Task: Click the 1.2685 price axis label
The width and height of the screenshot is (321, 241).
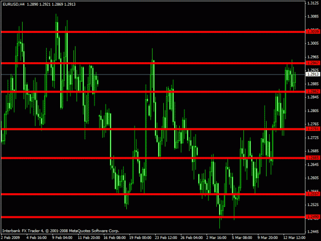Action: tap(313, 151)
